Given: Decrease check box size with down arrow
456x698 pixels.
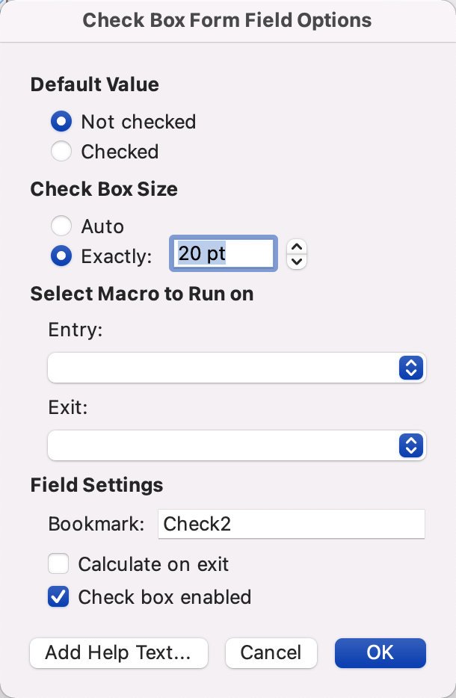Looking at the screenshot, I should [x=298, y=262].
